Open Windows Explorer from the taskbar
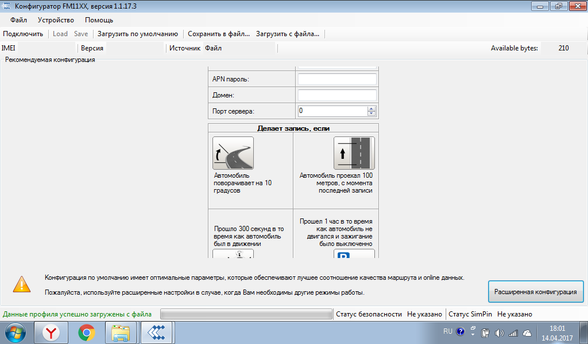The width and height of the screenshot is (588, 344). pyautogui.click(x=121, y=333)
